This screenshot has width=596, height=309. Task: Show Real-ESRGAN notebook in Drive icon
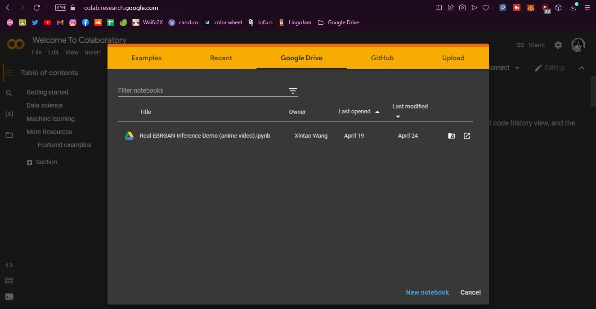click(x=452, y=136)
